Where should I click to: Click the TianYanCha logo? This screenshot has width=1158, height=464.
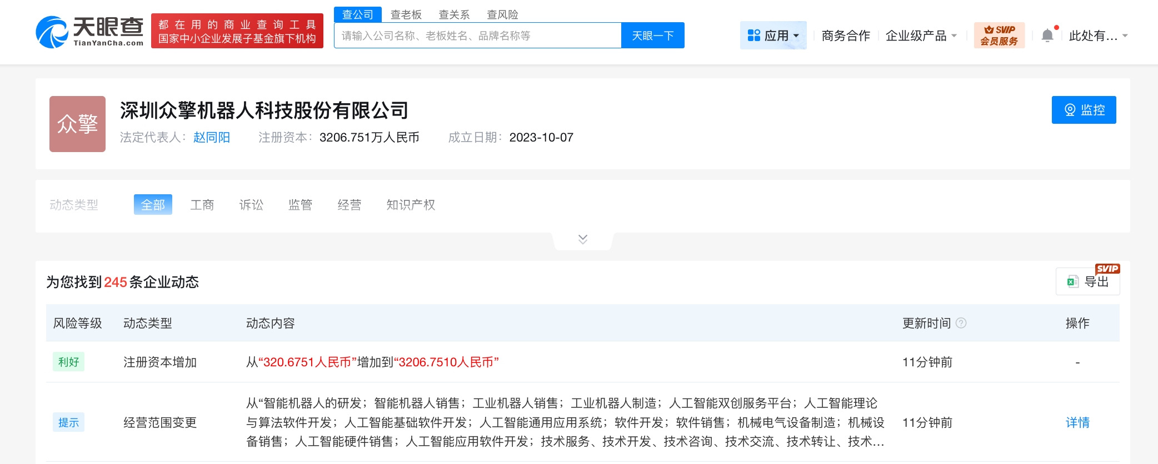[89, 32]
